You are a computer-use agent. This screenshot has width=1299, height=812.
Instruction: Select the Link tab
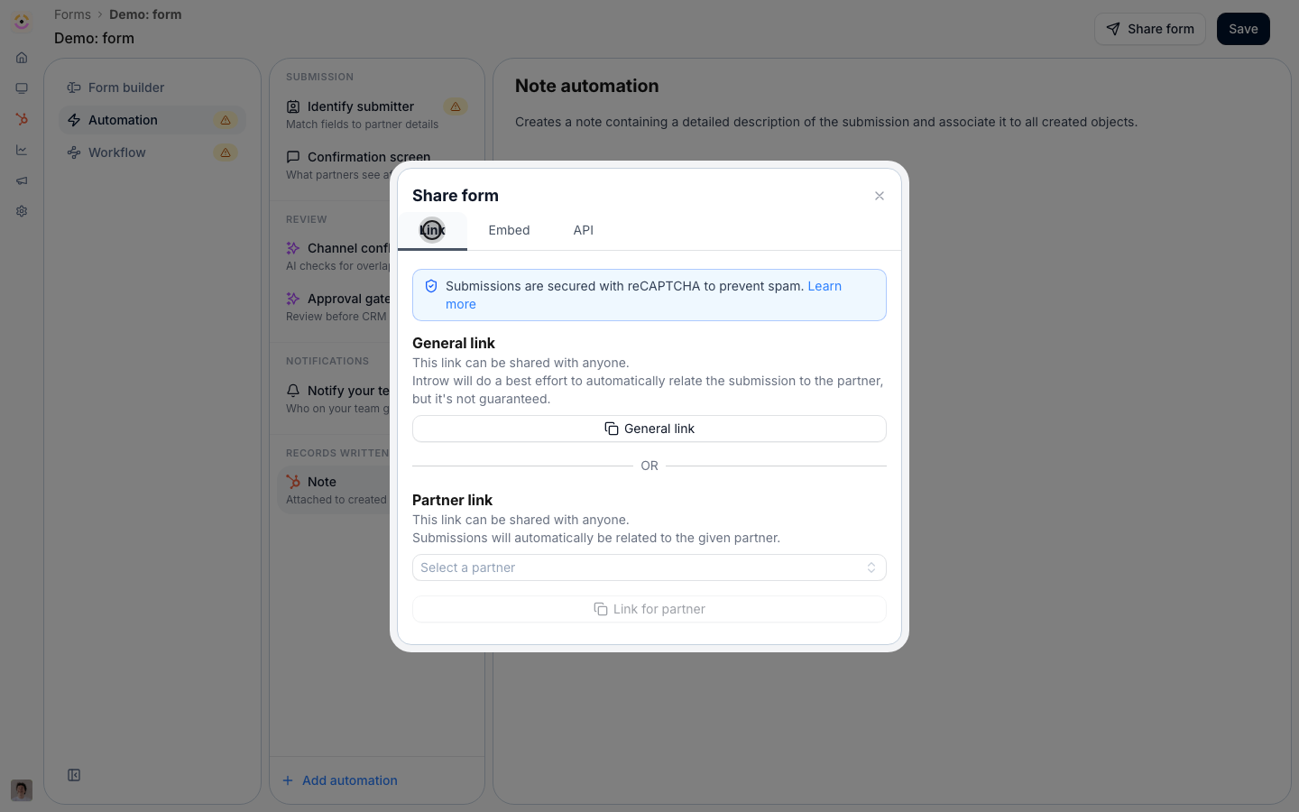pos(432,230)
